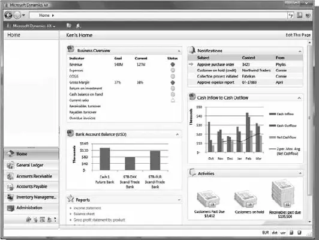Click the Accounts Receivable module icon
Viewport: 319px width, 240px height.
tap(10, 176)
